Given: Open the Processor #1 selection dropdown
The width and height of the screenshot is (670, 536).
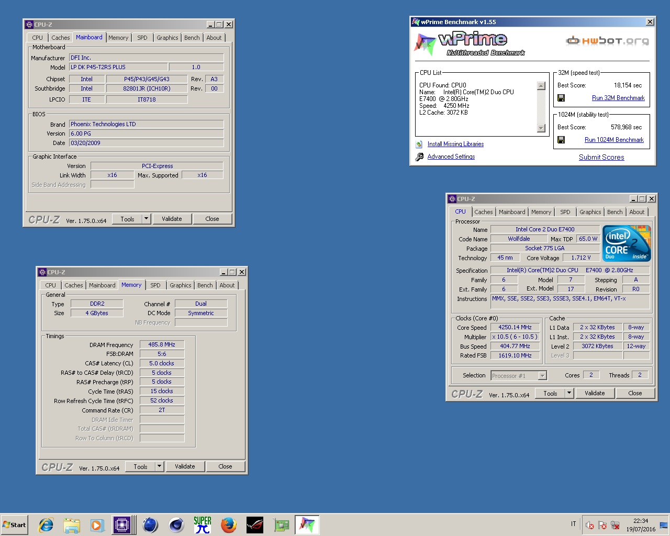Looking at the screenshot, I should [x=519, y=375].
